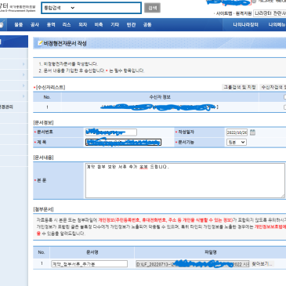Click 찾아보기 to browse for a file
This screenshot has height=286, width=286.
click(x=262, y=264)
